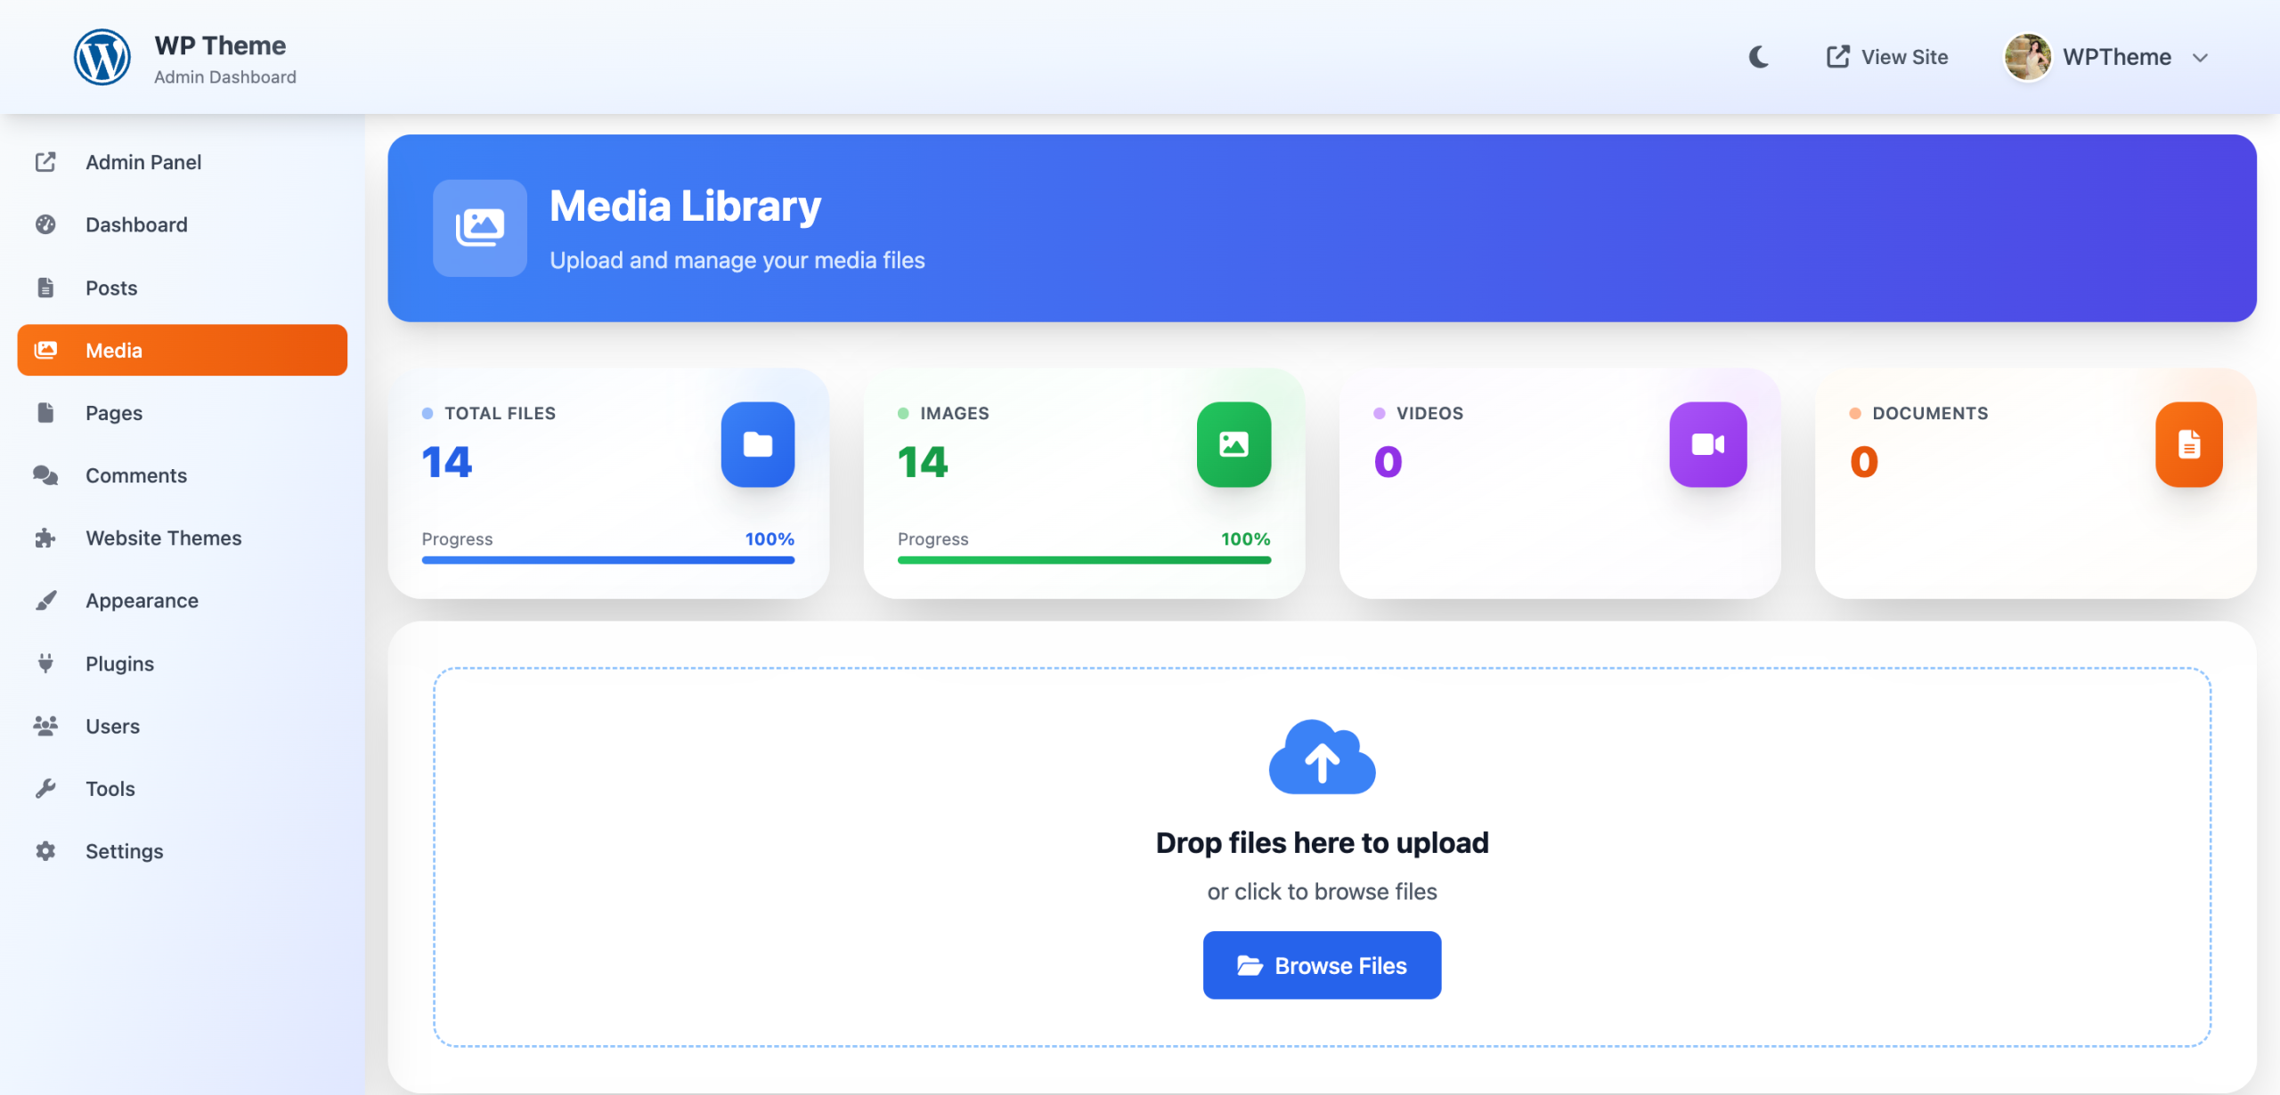Select Website Themes in sidebar
Image resolution: width=2280 pixels, height=1095 pixels.
click(x=163, y=538)
